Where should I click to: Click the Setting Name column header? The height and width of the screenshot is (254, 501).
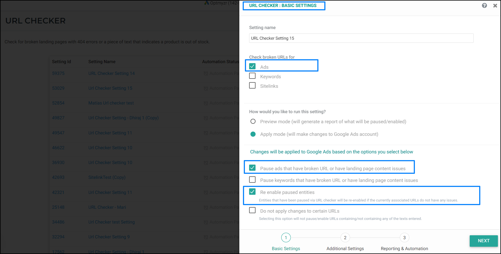102,62
